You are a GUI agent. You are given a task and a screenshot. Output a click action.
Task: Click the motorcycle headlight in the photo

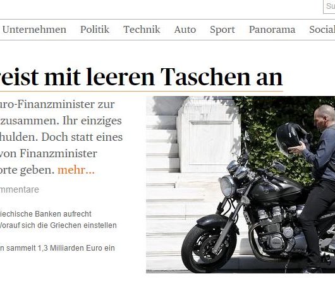click(x=228, y=187)
